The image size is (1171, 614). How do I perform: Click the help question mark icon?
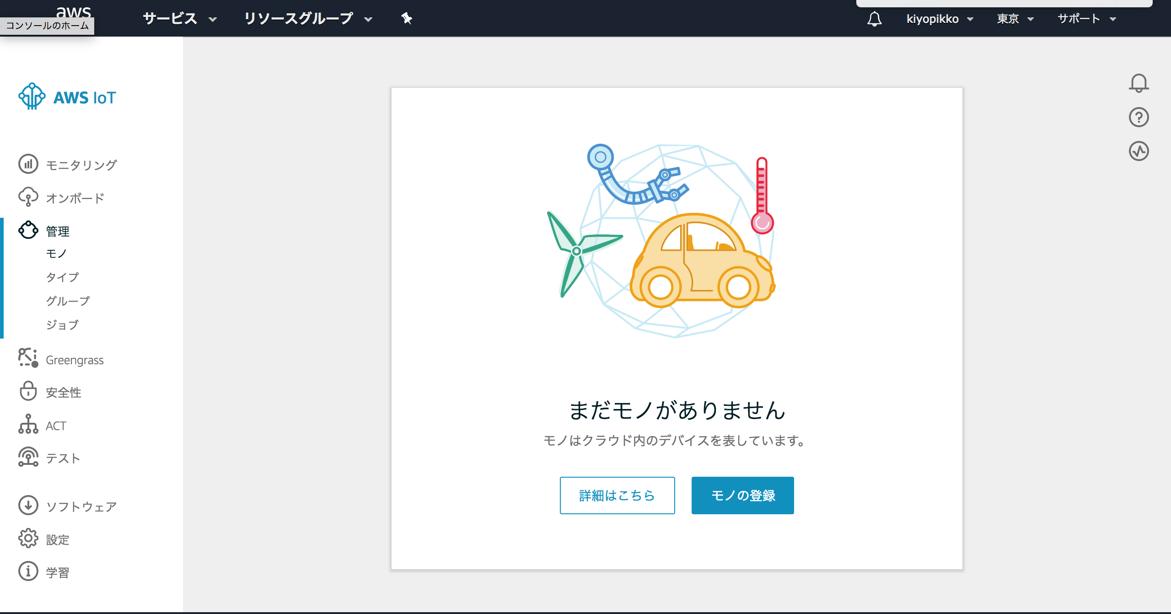[1139, 117]
